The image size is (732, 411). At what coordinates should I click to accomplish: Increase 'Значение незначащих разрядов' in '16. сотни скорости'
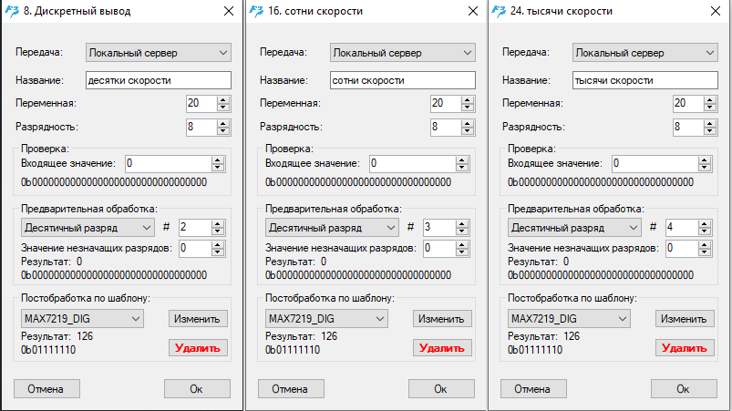coord(461,245)
